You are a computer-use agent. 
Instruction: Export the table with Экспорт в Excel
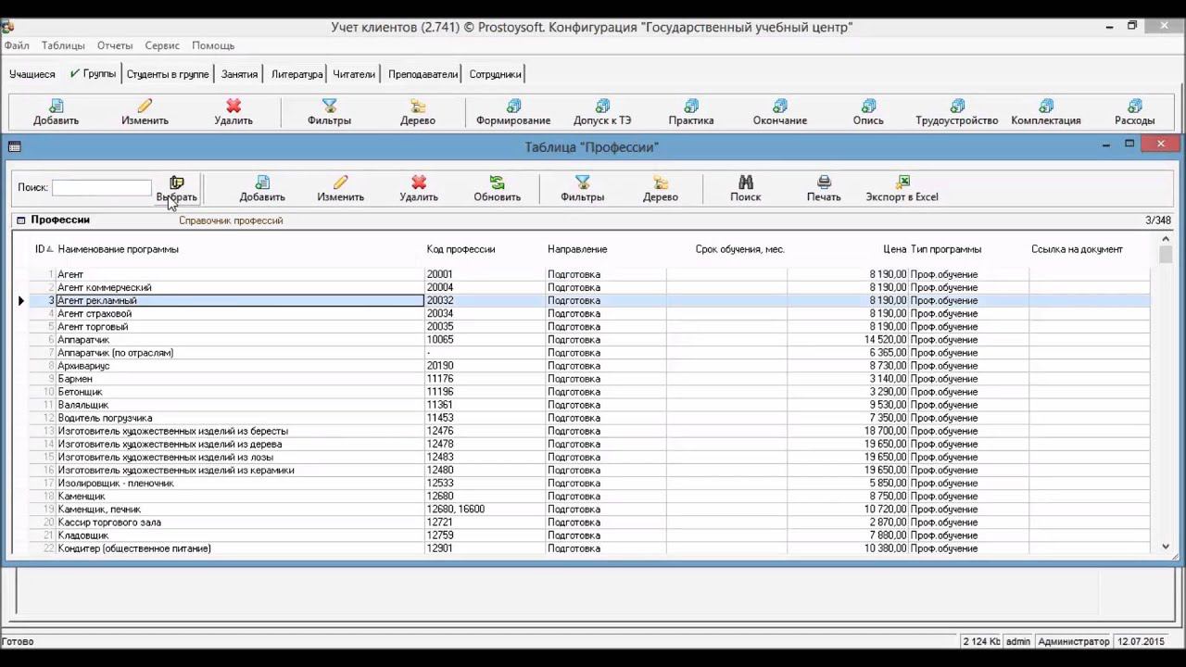(x=902, y=189)
